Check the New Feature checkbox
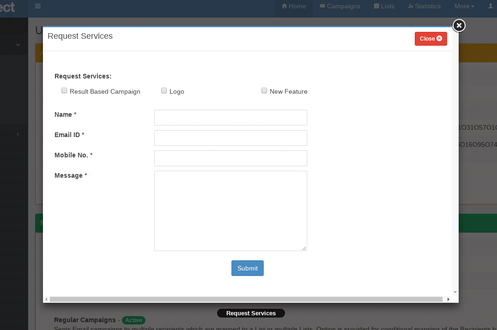The width and height of the screenshot is (497, 330). pyautogui.click(x=264, y=91)
